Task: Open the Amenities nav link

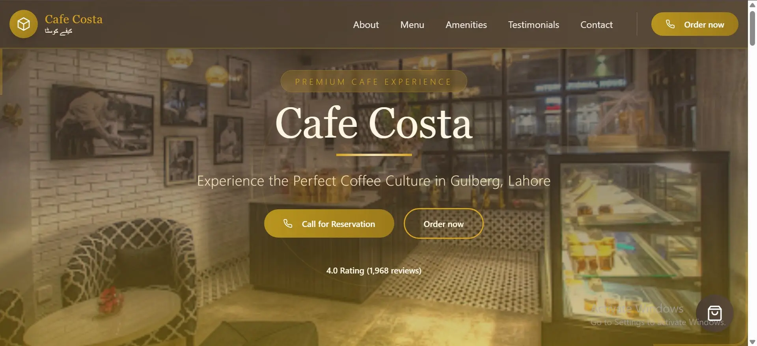Action: (x=466, y=24)
